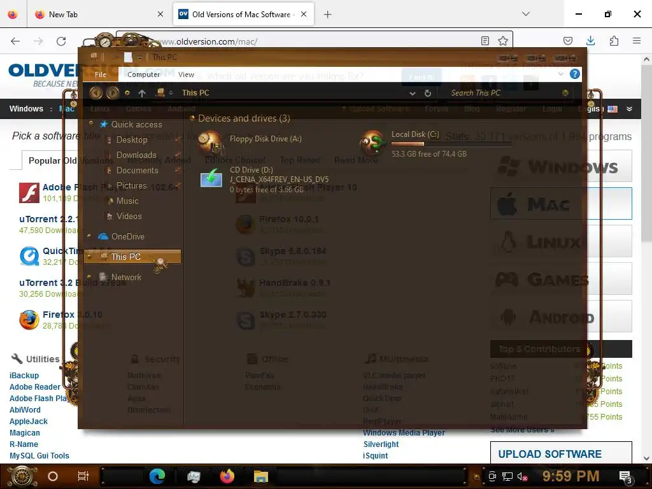Expand the OneDrive tree node
This screenshot has height=489, width=652.
click(x=89, y=236)
